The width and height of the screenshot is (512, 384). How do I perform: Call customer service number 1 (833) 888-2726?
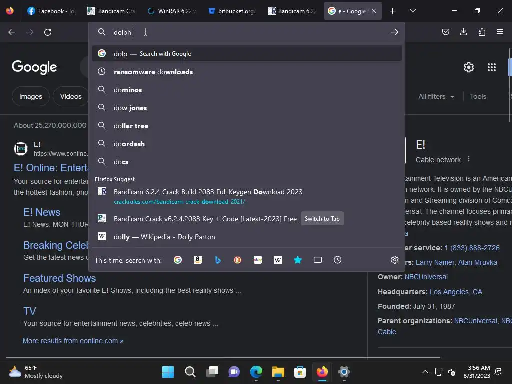click(472, 248)
